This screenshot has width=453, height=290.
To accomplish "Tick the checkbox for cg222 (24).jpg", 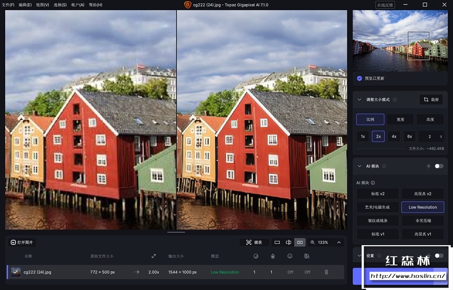I will point(16,272).
